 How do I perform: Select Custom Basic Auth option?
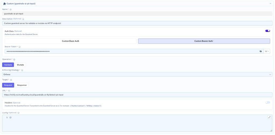[71, 41]
